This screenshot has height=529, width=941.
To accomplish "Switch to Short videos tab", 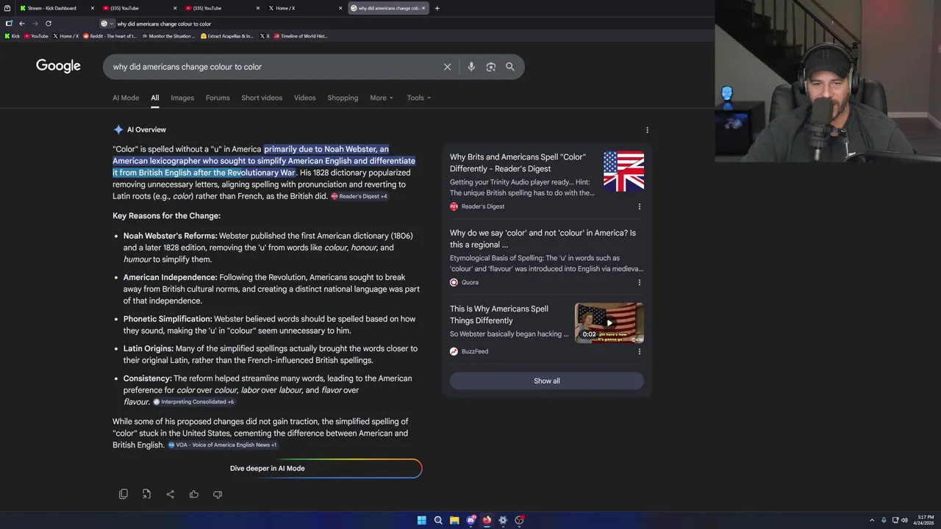I will coord(262,98).
